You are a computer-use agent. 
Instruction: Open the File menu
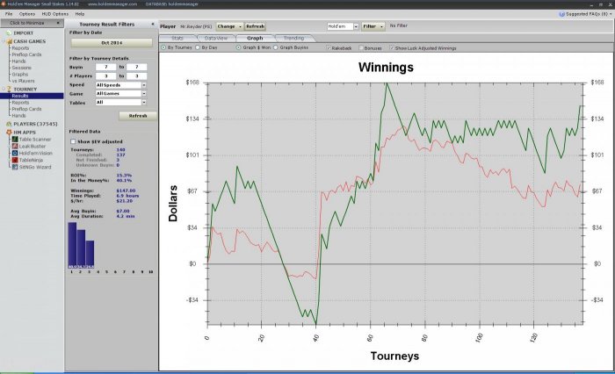[x=9, y=14]
